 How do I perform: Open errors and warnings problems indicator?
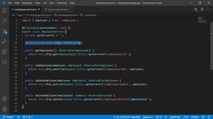coord(28,117)
